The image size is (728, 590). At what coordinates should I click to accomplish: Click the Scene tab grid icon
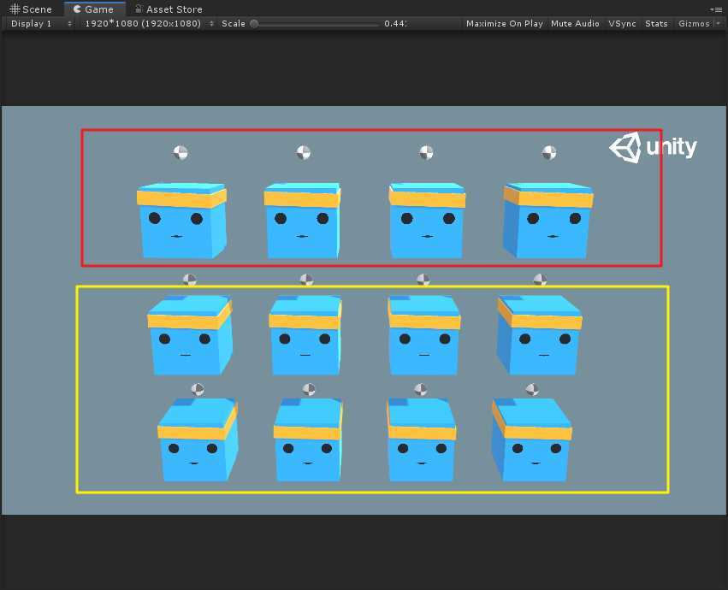pyautogui.click(x=15, y=9)
